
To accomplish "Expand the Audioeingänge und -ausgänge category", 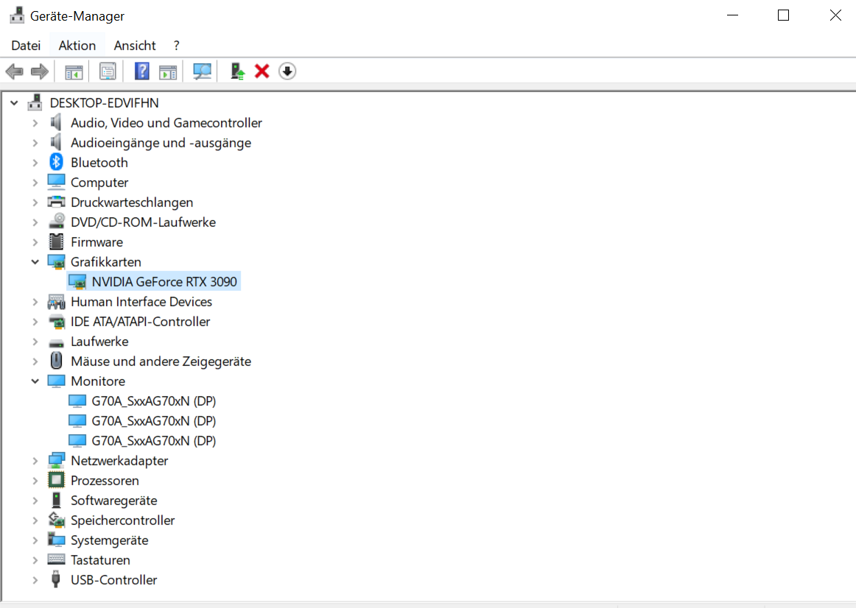I will [x=35, y=143].
